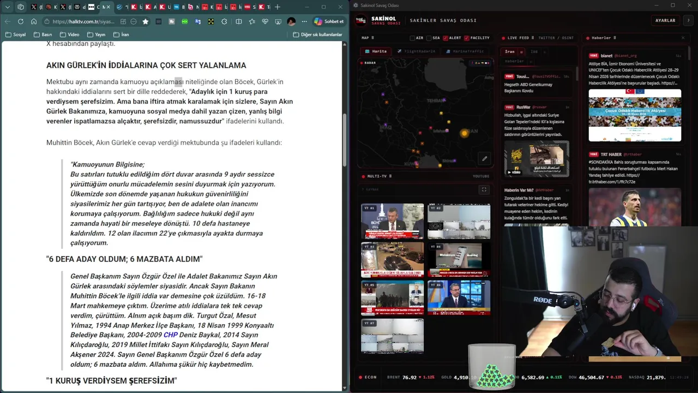Click the MULTI-TV grip icon
This screenshot has width=698, height=393.
click(390, 176)
